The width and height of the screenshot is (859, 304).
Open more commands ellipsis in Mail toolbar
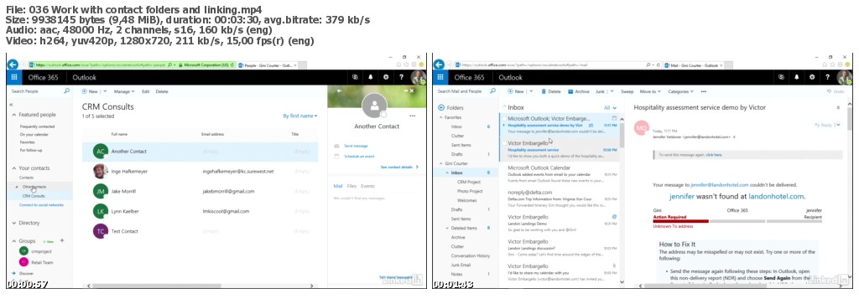(x=704, y=91)
